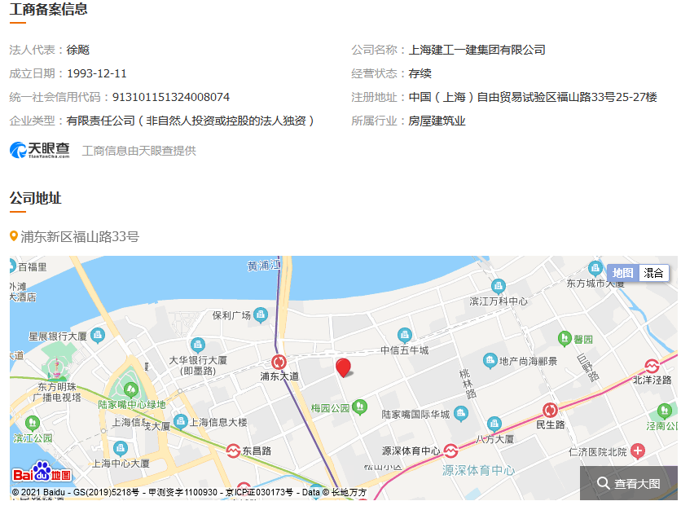Click the 天眼查 logo

pos(40,150)
